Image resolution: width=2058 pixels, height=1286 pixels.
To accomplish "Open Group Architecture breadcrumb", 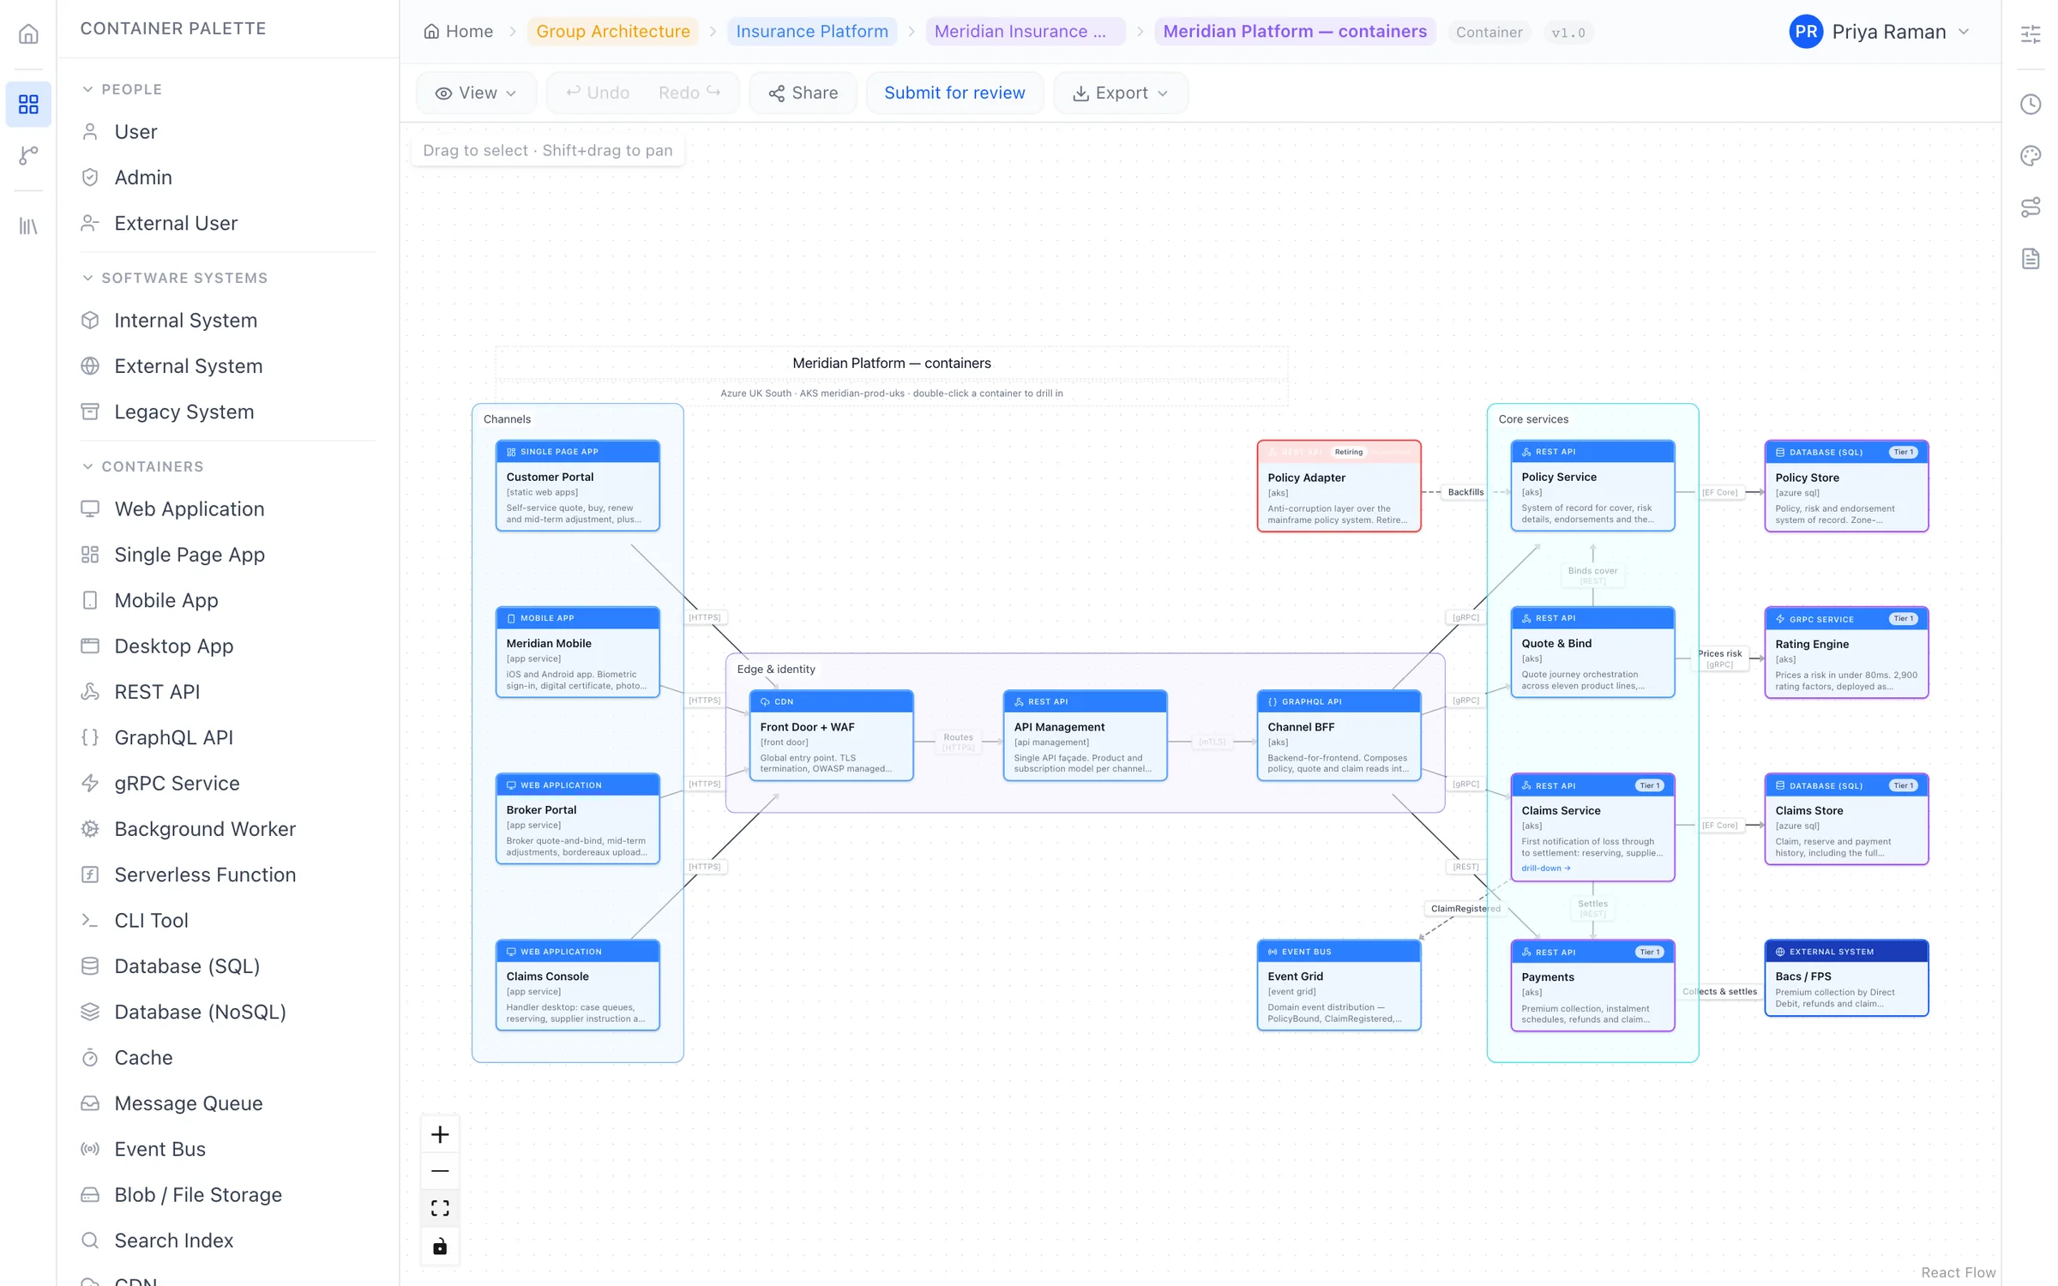I will tap(613, 32).
